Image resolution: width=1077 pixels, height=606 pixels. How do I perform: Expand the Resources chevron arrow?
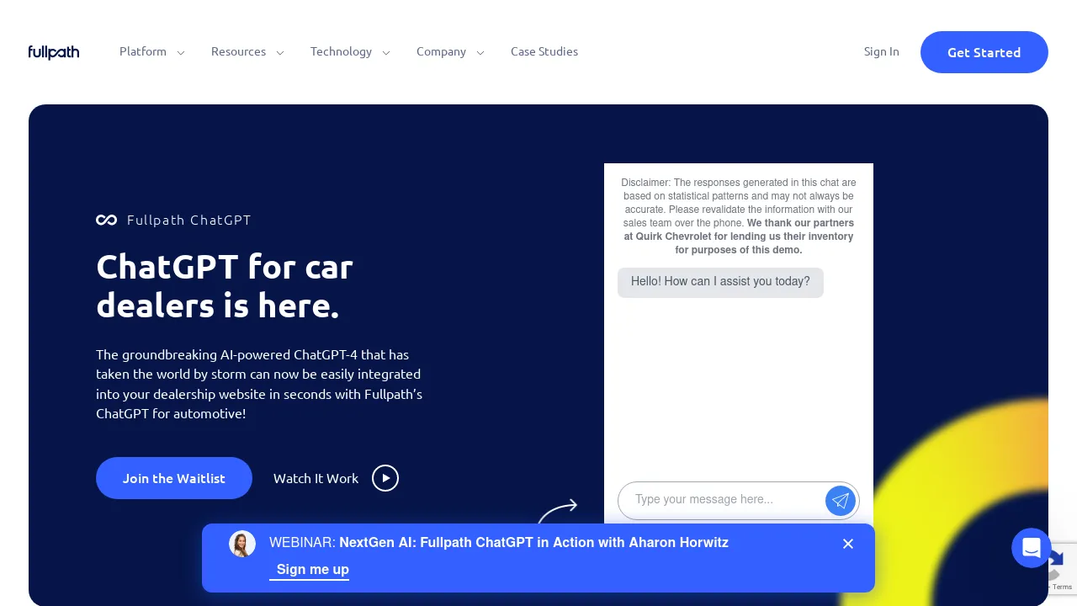[x=280, y=52]
